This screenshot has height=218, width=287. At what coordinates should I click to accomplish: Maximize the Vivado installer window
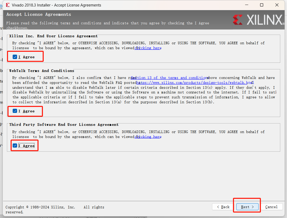coord(262,5)
